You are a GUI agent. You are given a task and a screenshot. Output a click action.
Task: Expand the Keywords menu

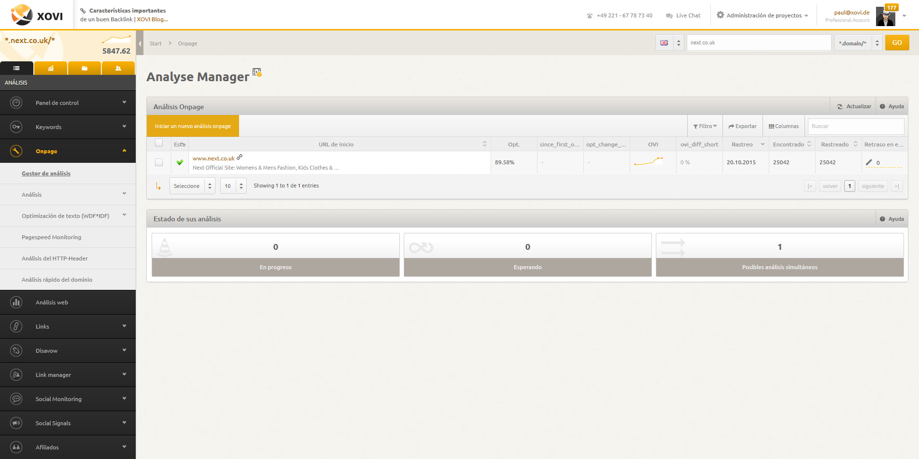tap(124, 127)
